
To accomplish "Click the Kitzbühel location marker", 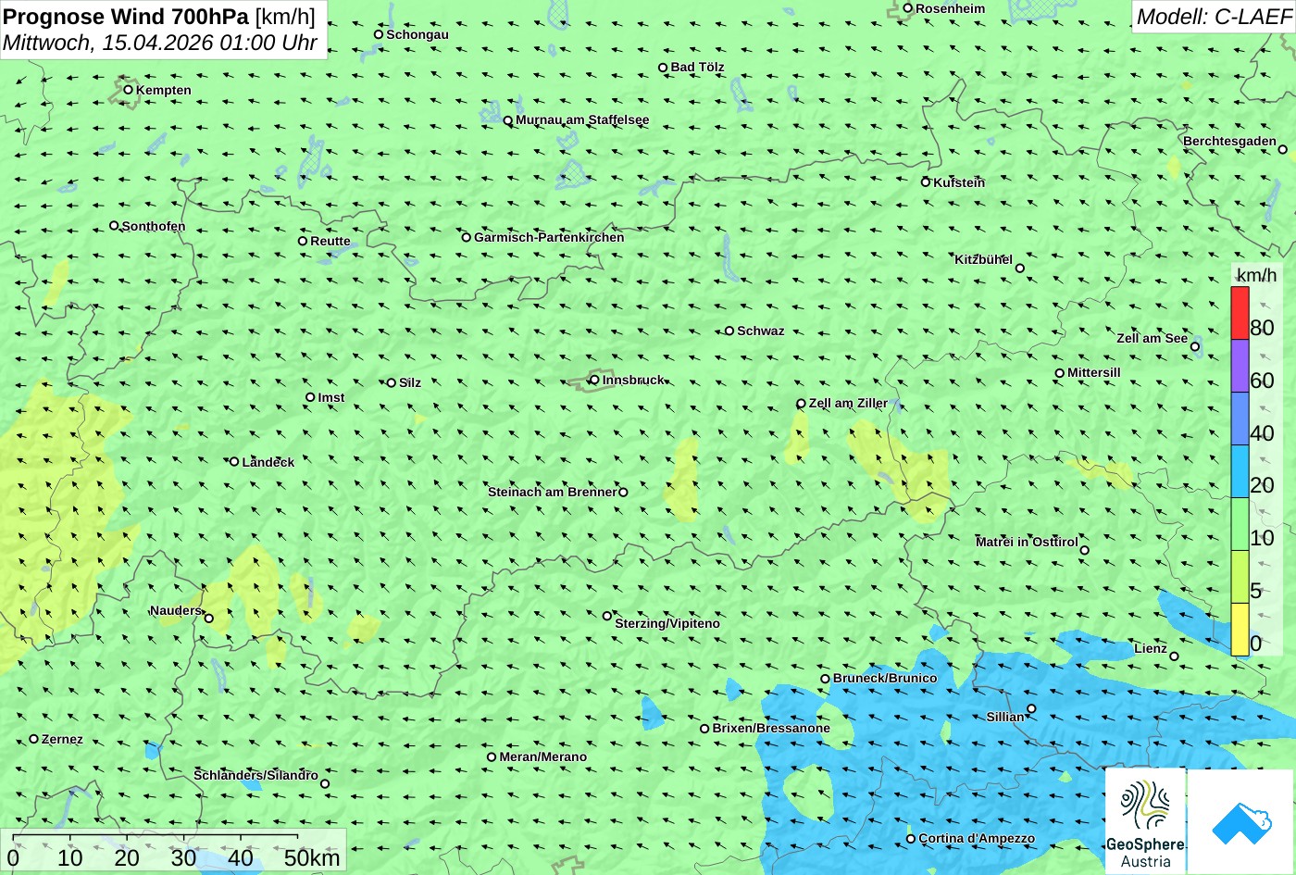I will point(1020,269).
